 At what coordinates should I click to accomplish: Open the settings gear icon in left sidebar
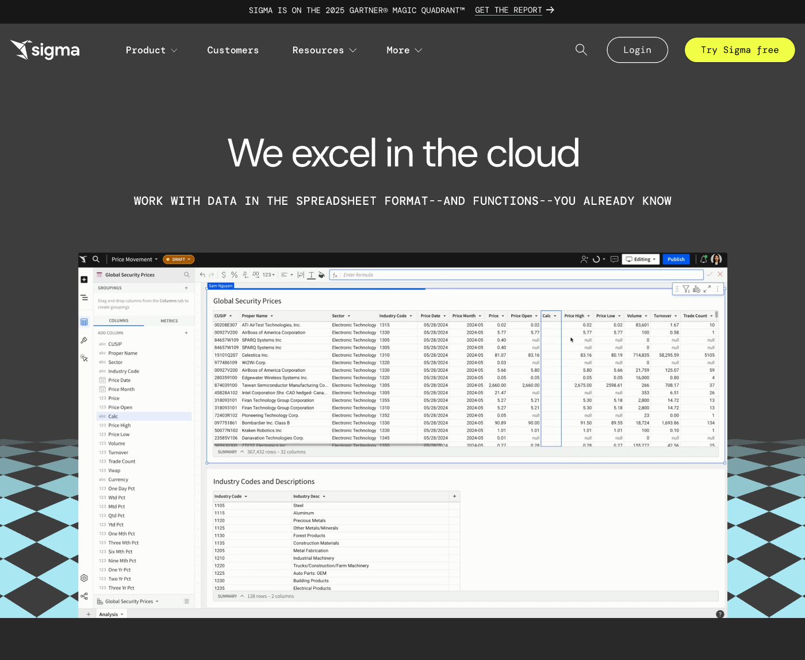(84, 578)
